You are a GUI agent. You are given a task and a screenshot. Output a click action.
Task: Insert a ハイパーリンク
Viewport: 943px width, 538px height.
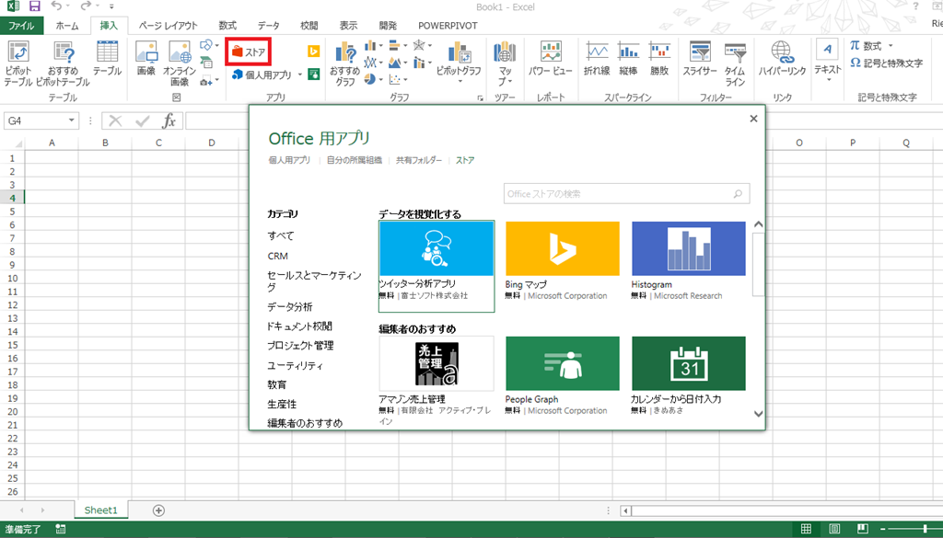(782, 58)
